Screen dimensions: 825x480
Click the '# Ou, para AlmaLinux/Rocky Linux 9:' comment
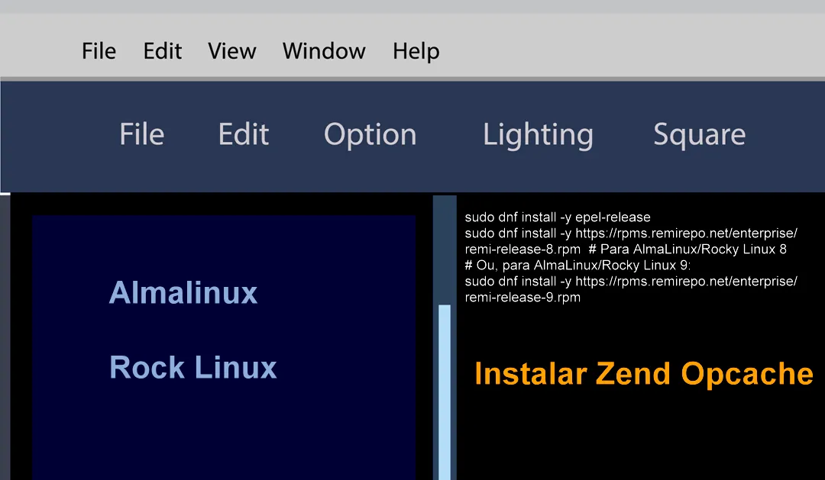pyautogui.click(x=577, y=265)
